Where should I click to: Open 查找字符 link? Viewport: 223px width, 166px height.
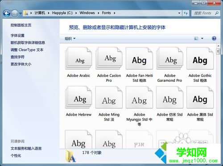17,57
